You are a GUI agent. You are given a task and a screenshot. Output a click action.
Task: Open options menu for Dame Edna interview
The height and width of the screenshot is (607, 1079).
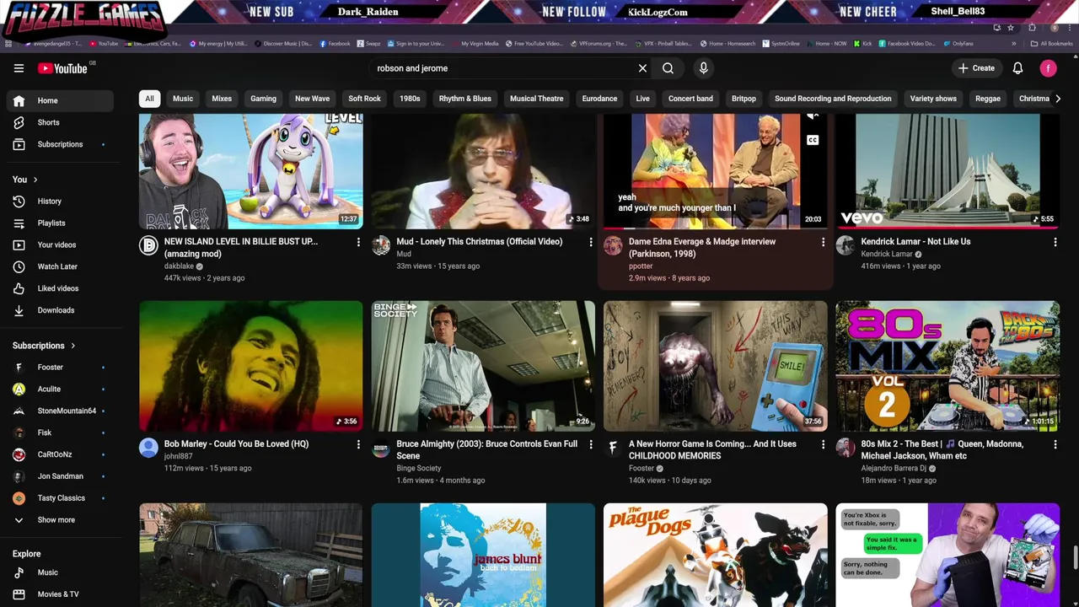click(824, 243)
